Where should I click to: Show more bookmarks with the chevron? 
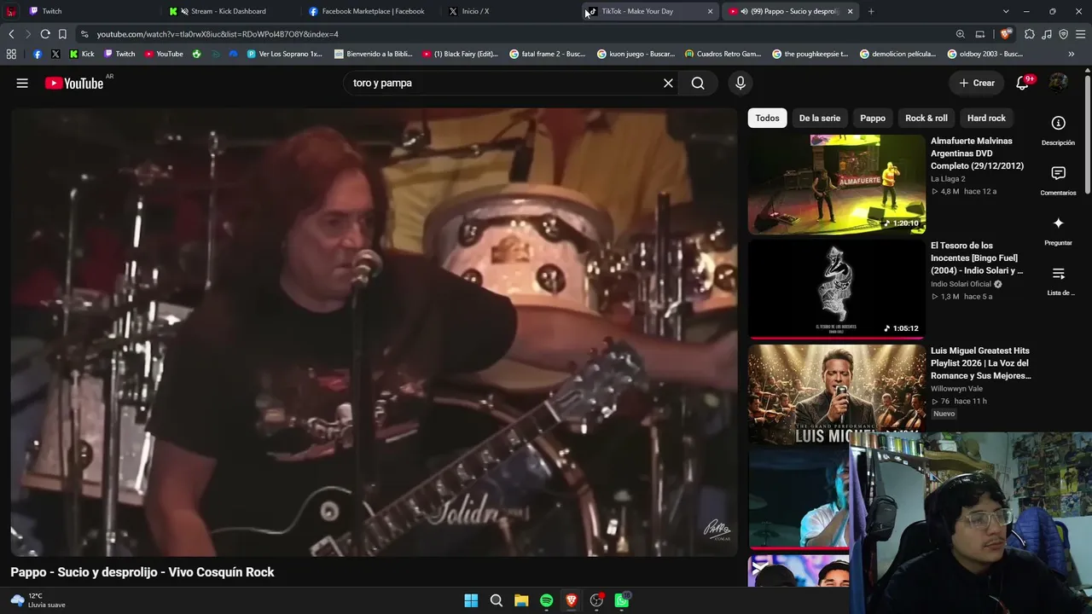click(1072, 54)
